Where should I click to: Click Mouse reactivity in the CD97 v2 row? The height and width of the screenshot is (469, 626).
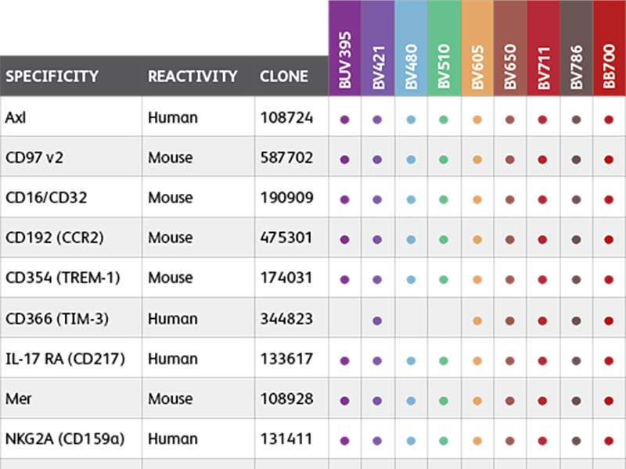coord(171,158)
